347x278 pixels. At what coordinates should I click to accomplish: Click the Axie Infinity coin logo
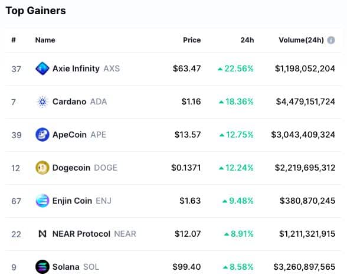pyautogui.click(x=42, y=68)
